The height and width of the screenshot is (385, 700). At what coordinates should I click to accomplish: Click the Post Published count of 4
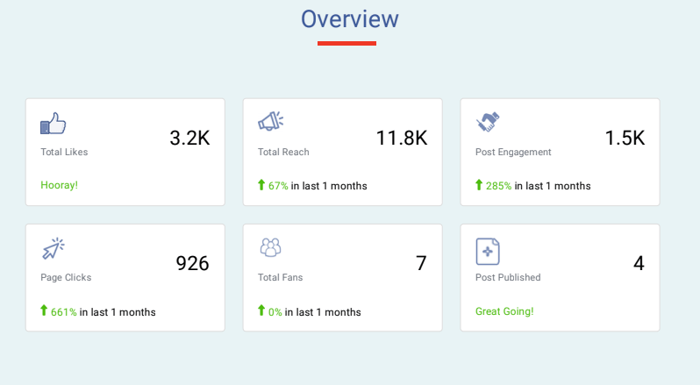click(639, 263)
